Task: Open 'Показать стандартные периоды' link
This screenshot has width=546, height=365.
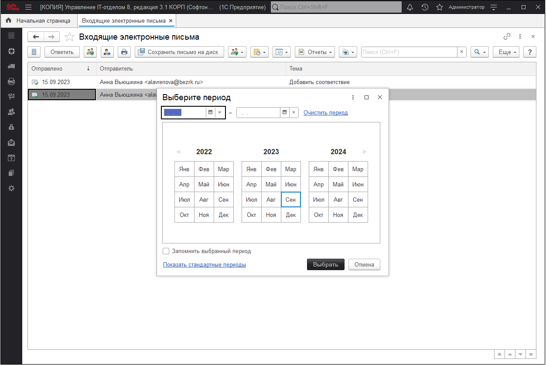Action: click(x=204, y=264)
